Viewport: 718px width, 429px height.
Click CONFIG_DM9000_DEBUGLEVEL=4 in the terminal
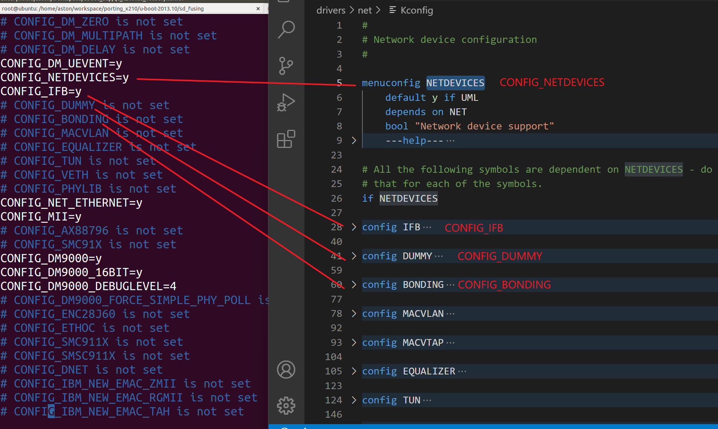click(88, 286)
